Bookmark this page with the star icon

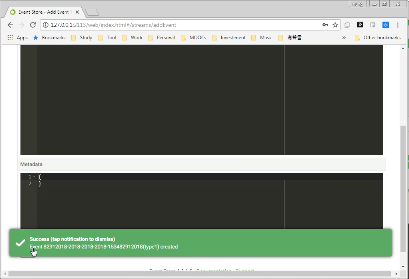click(335, 25)
